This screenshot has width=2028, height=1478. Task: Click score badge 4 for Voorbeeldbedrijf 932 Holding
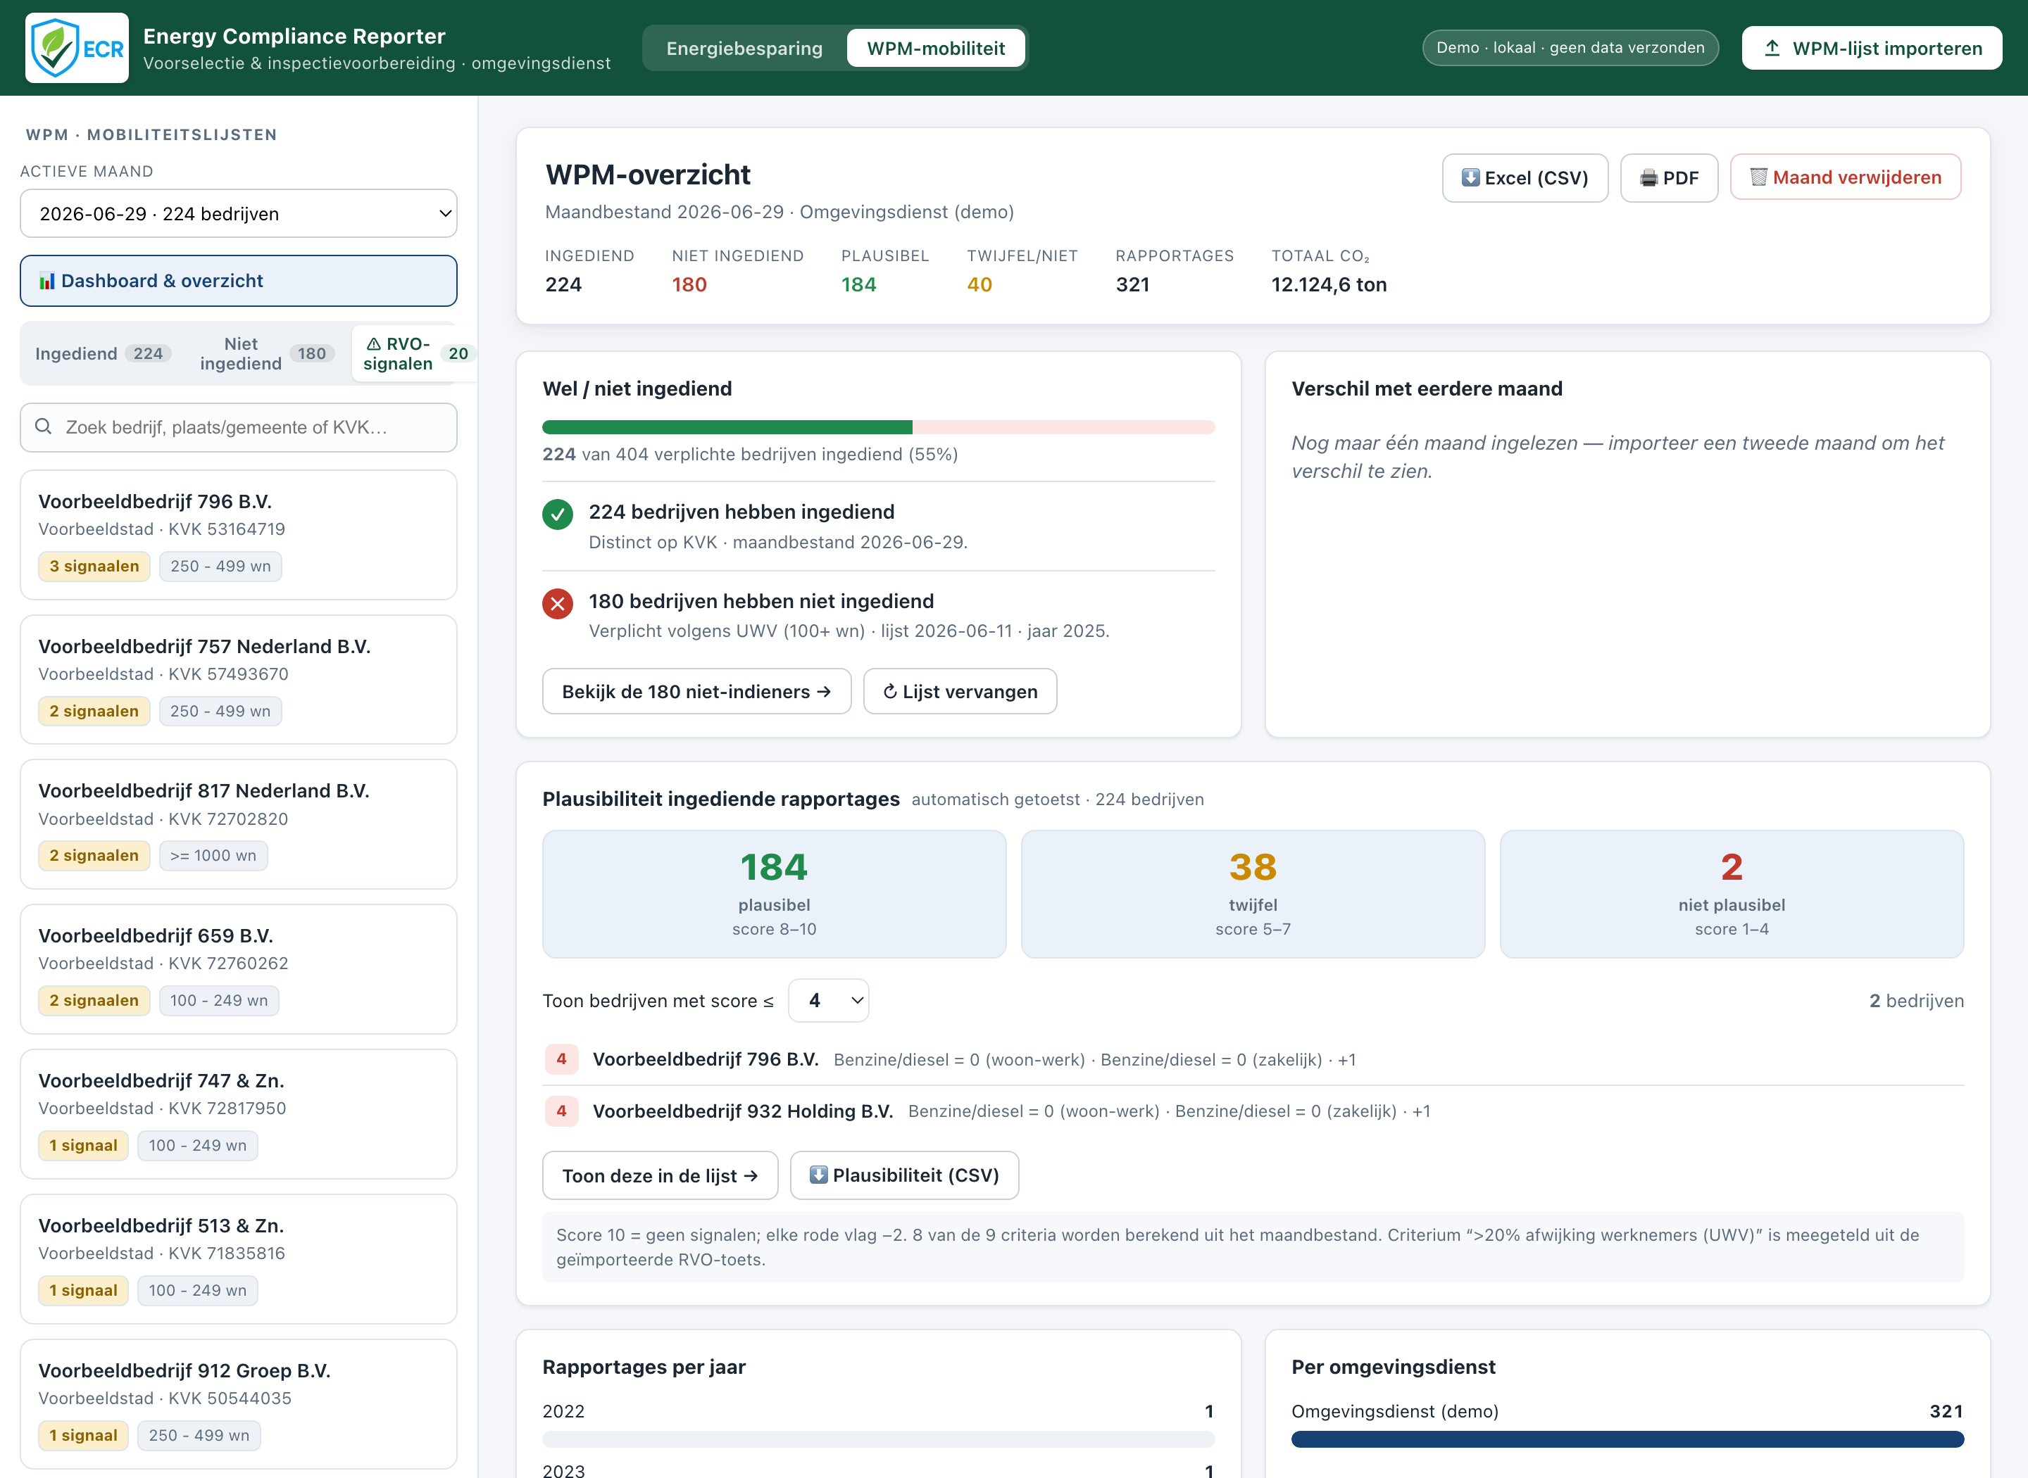561,1111
